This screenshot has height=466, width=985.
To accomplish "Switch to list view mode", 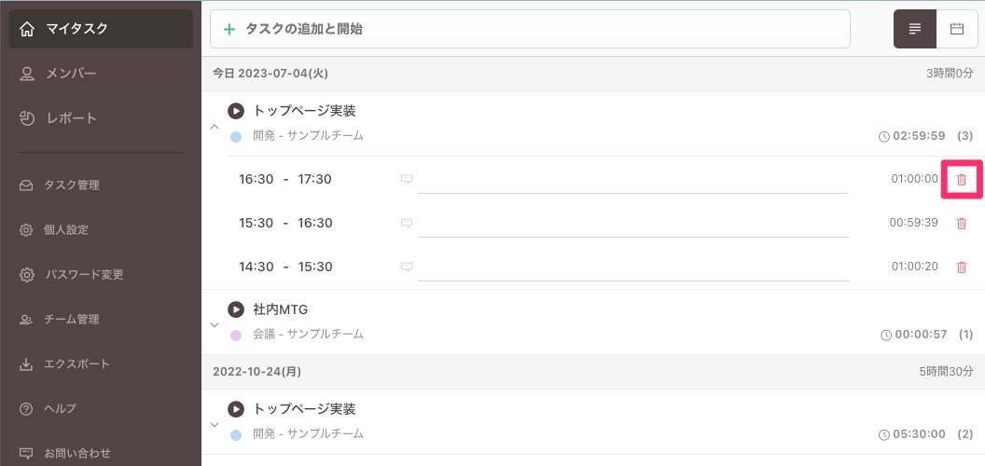I will pos(915,29).
